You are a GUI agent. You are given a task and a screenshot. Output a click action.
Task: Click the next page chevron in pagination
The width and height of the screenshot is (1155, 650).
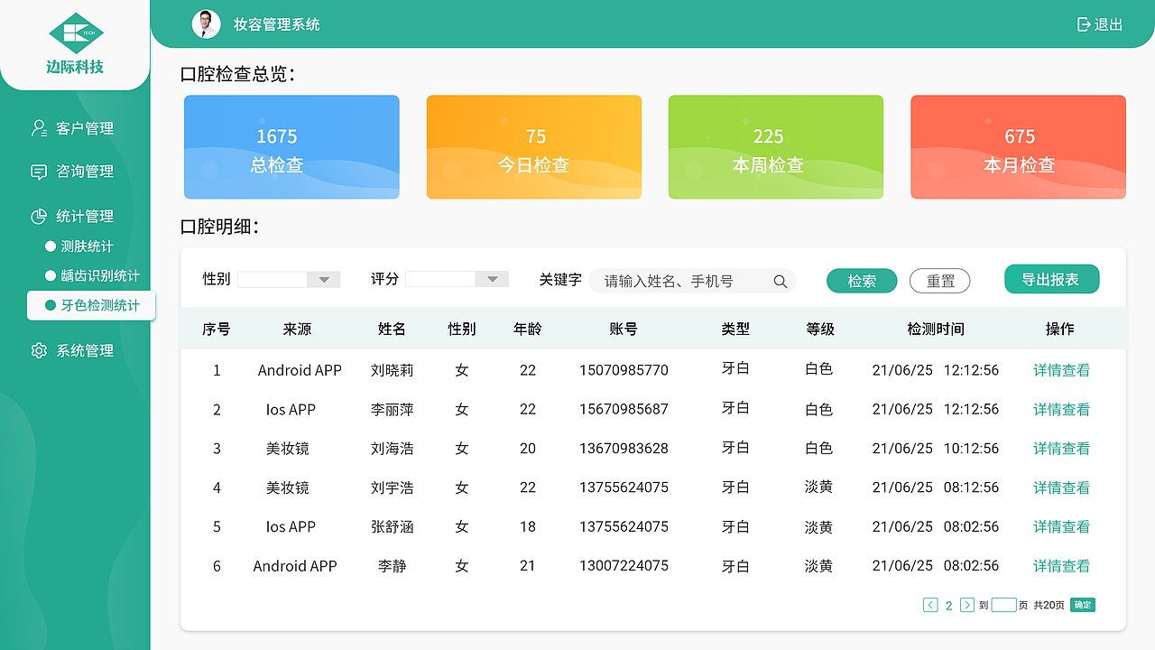click(x=966, y=605)
